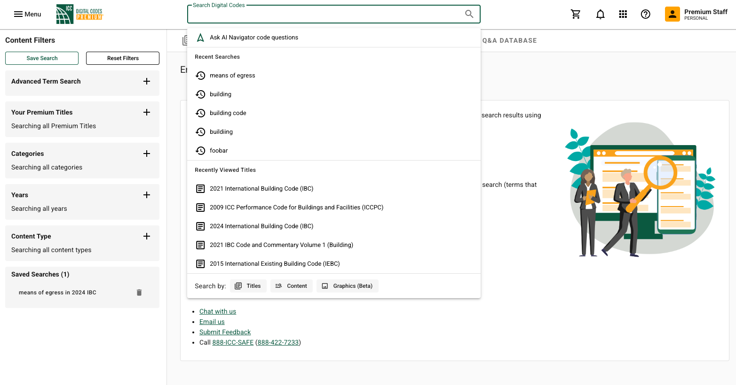Select recent search 'building code'
736x385 pixels.
[x=334, y=113]
